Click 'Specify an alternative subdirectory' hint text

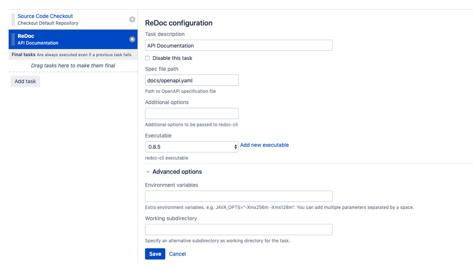217,241
